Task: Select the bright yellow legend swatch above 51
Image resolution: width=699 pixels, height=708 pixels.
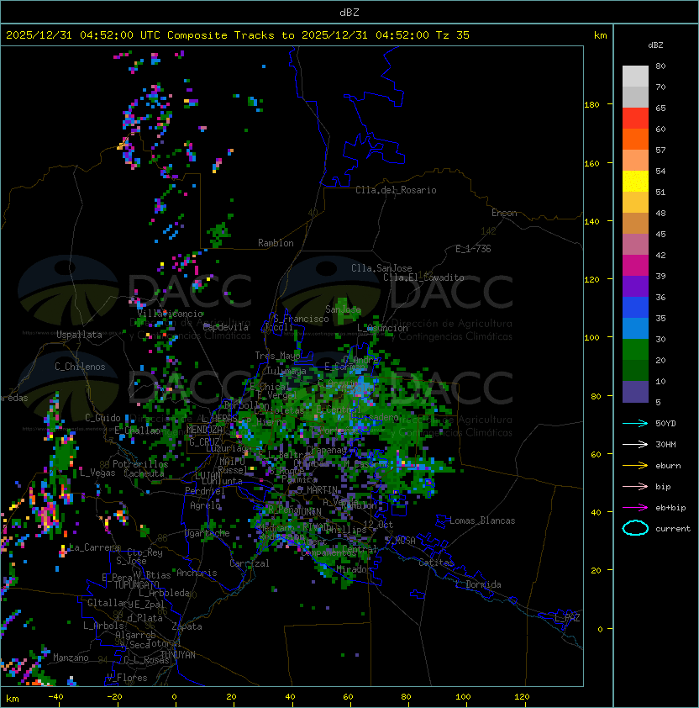Action: 635,182
